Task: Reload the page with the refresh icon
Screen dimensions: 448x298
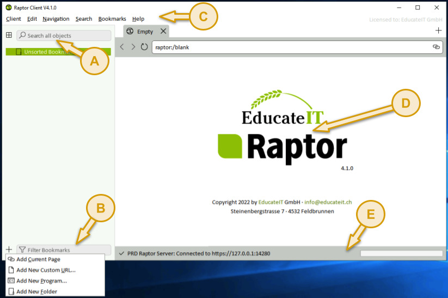Action: pyautogui.click(x=144, y=47)
